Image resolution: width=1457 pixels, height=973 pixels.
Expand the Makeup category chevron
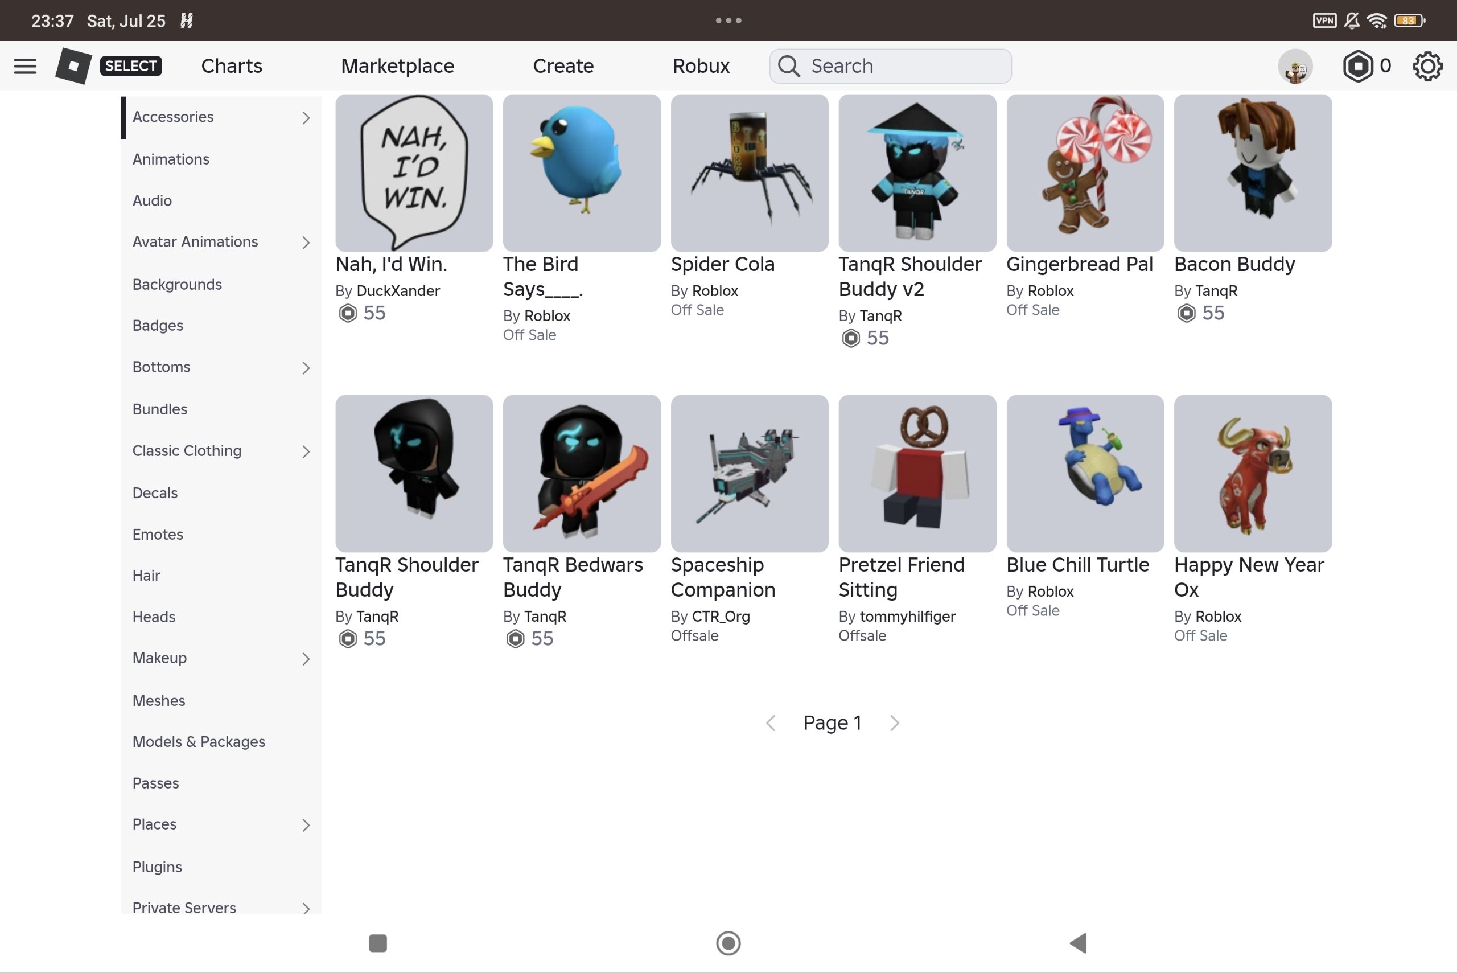click(306, 658)
